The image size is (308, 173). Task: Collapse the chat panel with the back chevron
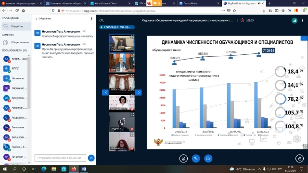click(36, 19)
